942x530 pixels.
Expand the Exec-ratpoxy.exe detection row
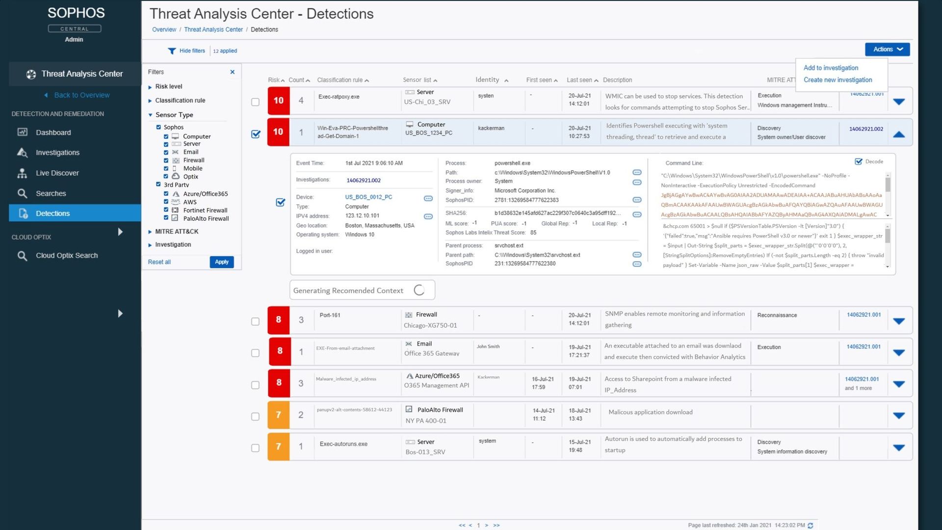[x=899, y=102]
